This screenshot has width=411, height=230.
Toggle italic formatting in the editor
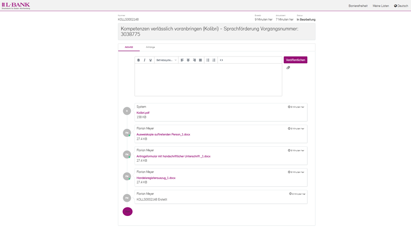tap(145, 60)
